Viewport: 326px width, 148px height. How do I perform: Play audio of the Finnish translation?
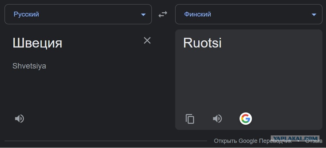pyautogui.click(x=217, y=119)
